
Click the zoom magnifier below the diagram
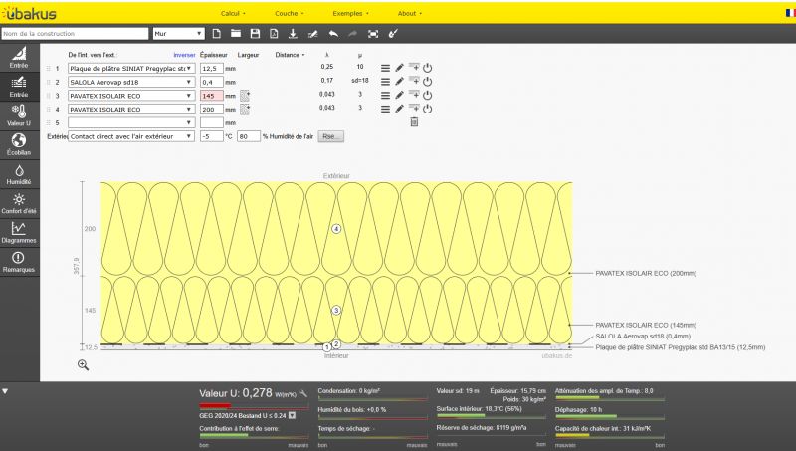83,364
